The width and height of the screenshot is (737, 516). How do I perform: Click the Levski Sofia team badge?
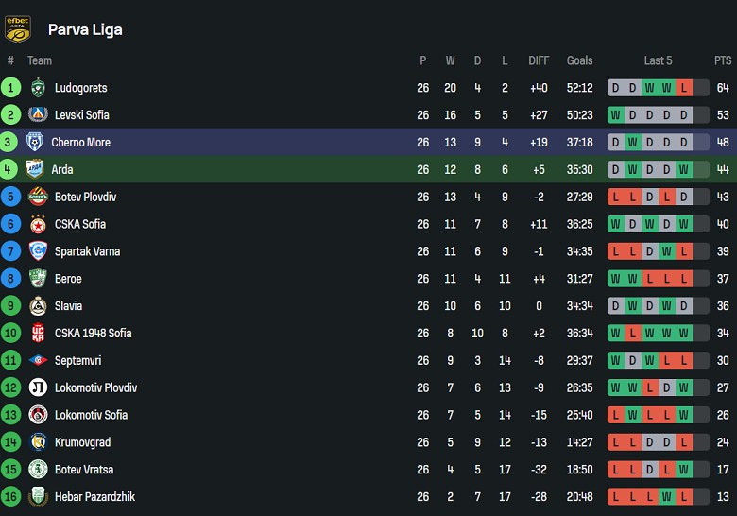[38, 115]
